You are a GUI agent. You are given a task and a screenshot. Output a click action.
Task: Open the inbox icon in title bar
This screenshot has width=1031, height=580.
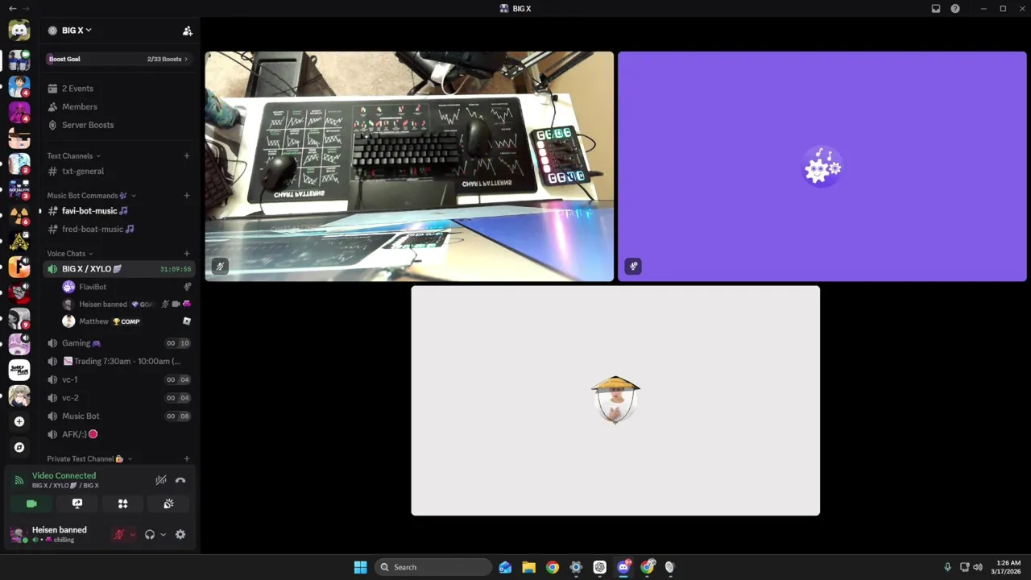click(x=936, y=9)
